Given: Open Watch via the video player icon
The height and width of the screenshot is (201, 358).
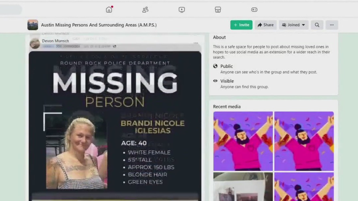Looking at the screenshot, I should (x=181, y=10).
